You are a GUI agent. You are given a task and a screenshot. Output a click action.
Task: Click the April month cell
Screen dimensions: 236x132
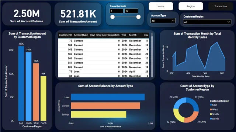click(x=132, y=71)
